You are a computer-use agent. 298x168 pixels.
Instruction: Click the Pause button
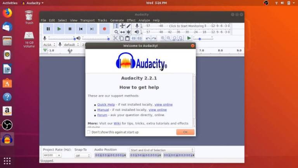[48, 29]
